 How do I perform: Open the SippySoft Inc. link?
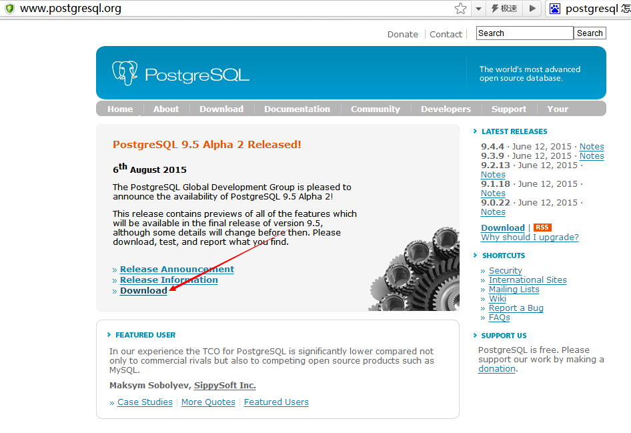(225, 386)
